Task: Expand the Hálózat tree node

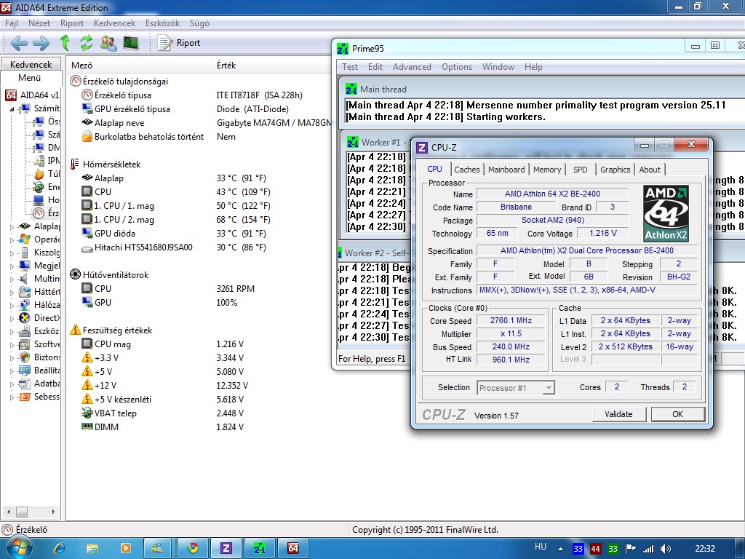Action: 12,305
